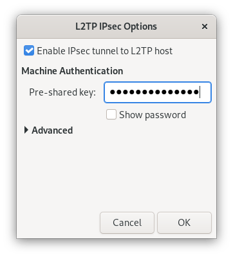Select the dialog title text "L2TP IPsec Options"
This screenshot has height=257, width=233.
[x=116, y=26]
